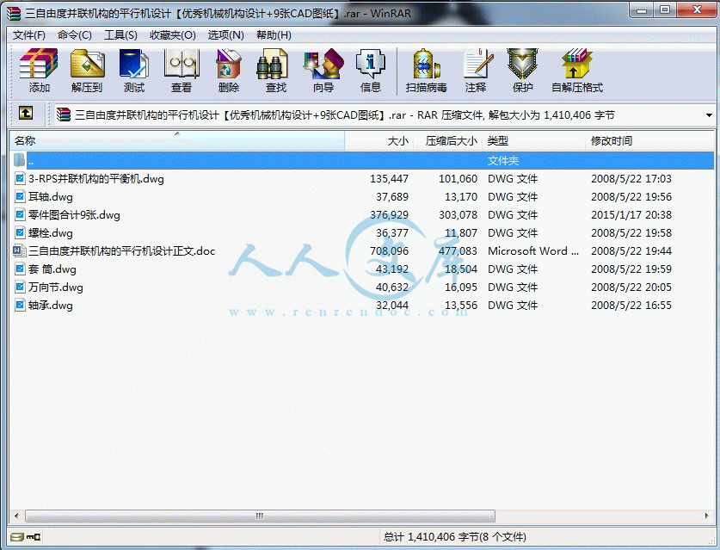Click the 套 筒.dwg file icon
720x550 pixels.
click(x=20, y=269)
